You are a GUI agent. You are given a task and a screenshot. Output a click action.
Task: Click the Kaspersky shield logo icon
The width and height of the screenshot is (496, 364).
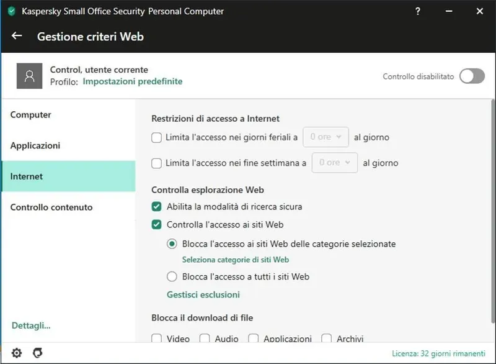pos(12,11)
